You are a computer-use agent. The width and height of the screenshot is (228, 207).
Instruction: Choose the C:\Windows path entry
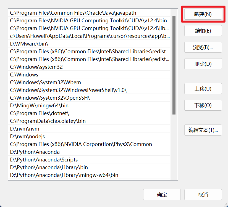click(x=24, y=75)
